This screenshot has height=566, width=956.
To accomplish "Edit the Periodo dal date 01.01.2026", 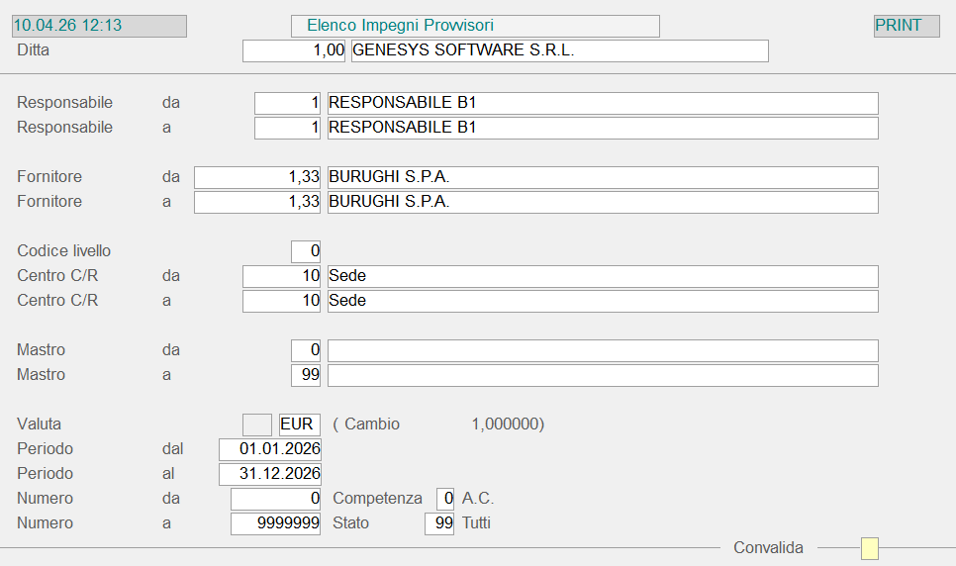I will pos(270,449).
